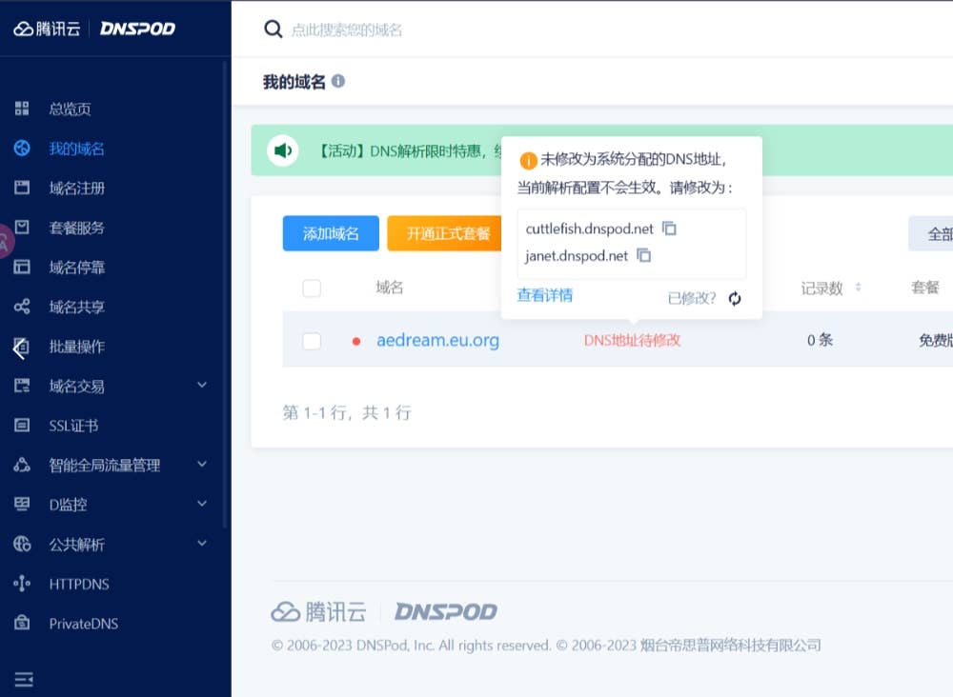Click the info icon next to 我的域名 heading
The width and height of the screenshot is (953, 697).
coord(338,82)
